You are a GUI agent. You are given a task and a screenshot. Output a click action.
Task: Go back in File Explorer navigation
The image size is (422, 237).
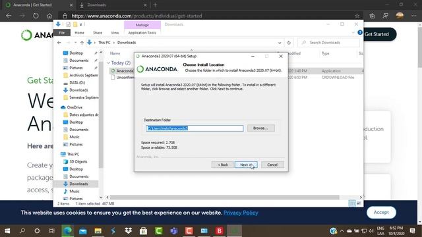(x=59, y=43)
